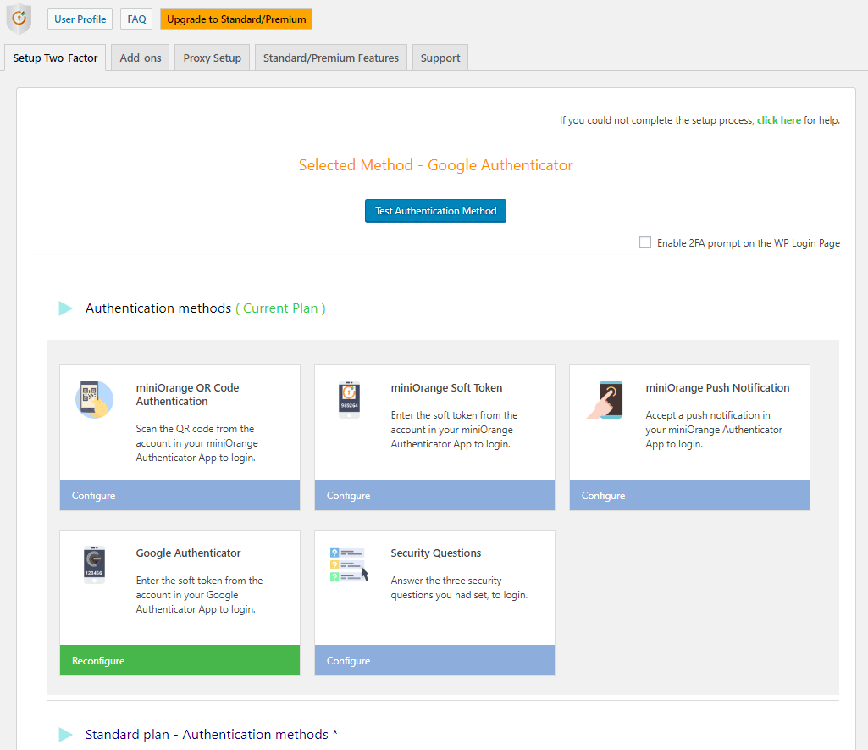Go to Standard/Premium Features tab
Viewport: 868px width, 750px height.
pos(331,58)
